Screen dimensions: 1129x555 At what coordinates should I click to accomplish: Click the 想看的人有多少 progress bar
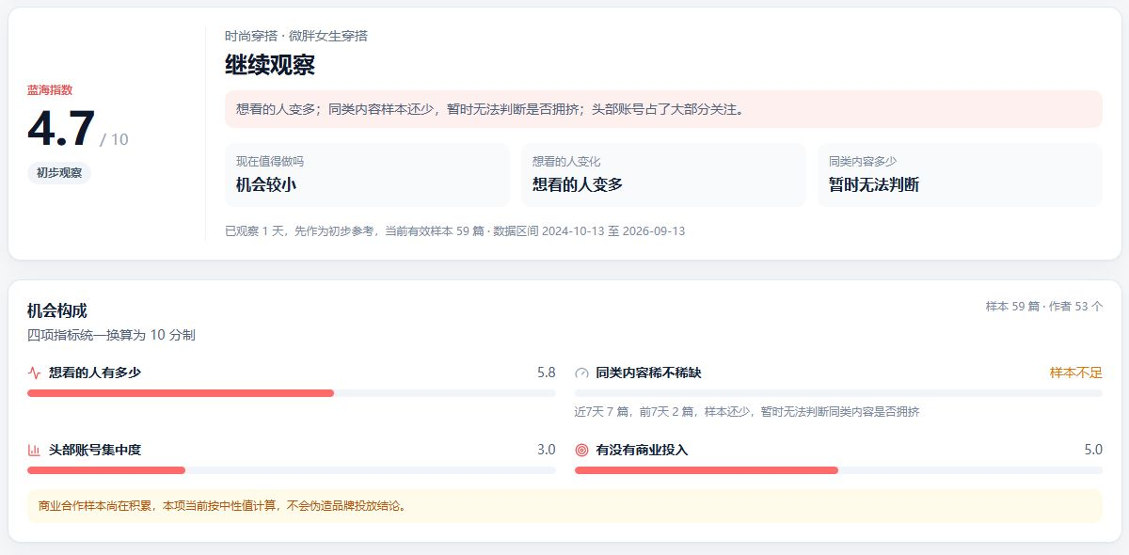click(x=292, y=393)
